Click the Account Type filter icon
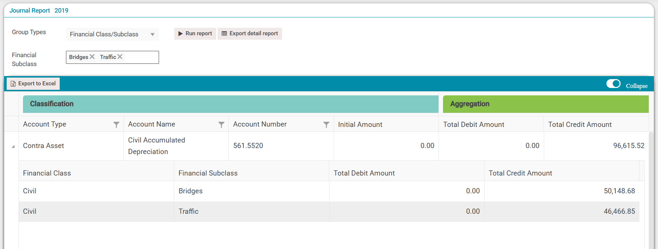The image size is (658, 249). point(116,125)
